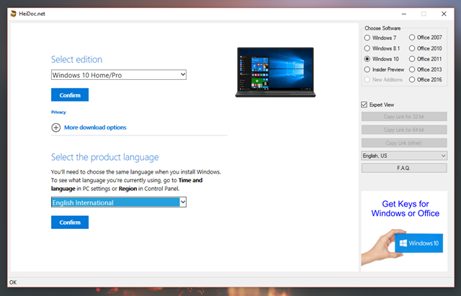Expand the English International language dropdown
Viewport: 461px width, 296px height.
click(119, 202)
